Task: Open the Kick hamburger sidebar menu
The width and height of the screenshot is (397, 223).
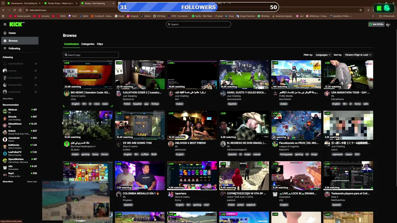Action: pos(5,24)
